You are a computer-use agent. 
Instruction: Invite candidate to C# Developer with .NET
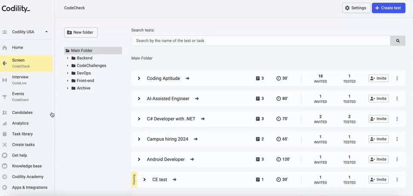coord(379,119)
